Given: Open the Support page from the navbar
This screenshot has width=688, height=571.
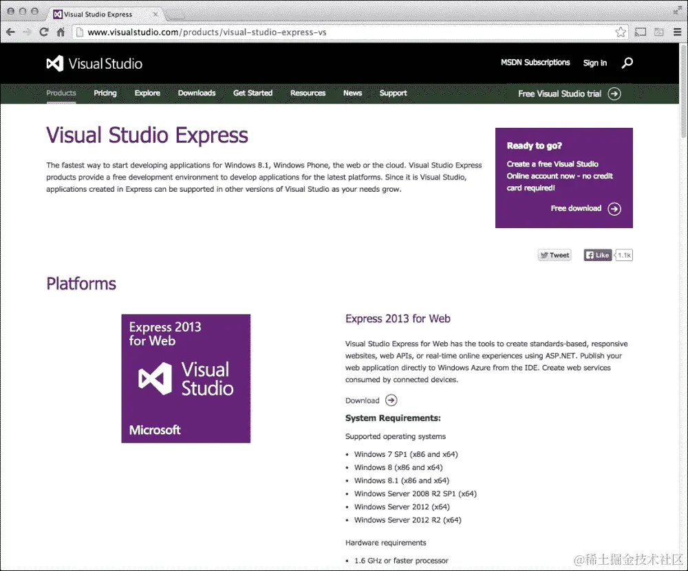Looking at the screenshot, I should click(x=393, y=93).
